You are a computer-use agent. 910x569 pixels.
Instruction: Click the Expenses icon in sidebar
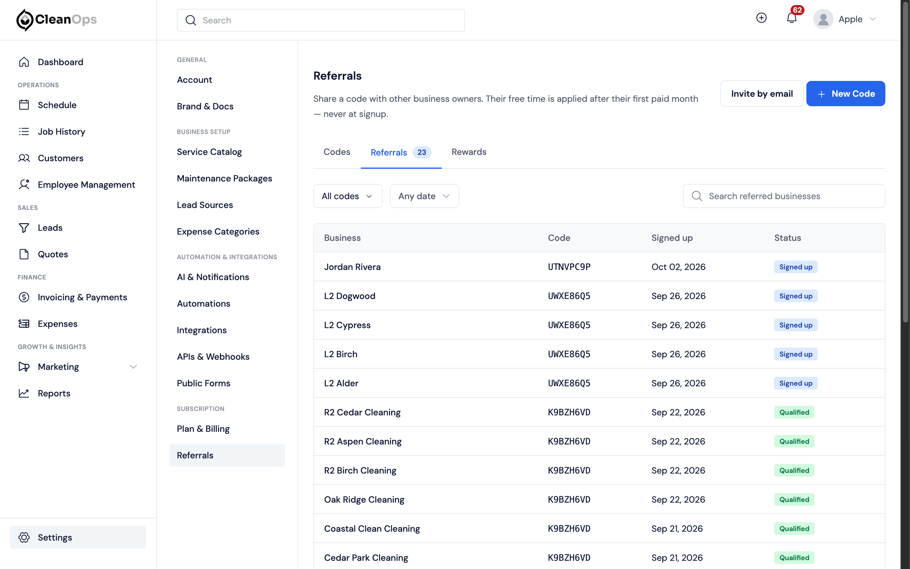pos(24,324)
